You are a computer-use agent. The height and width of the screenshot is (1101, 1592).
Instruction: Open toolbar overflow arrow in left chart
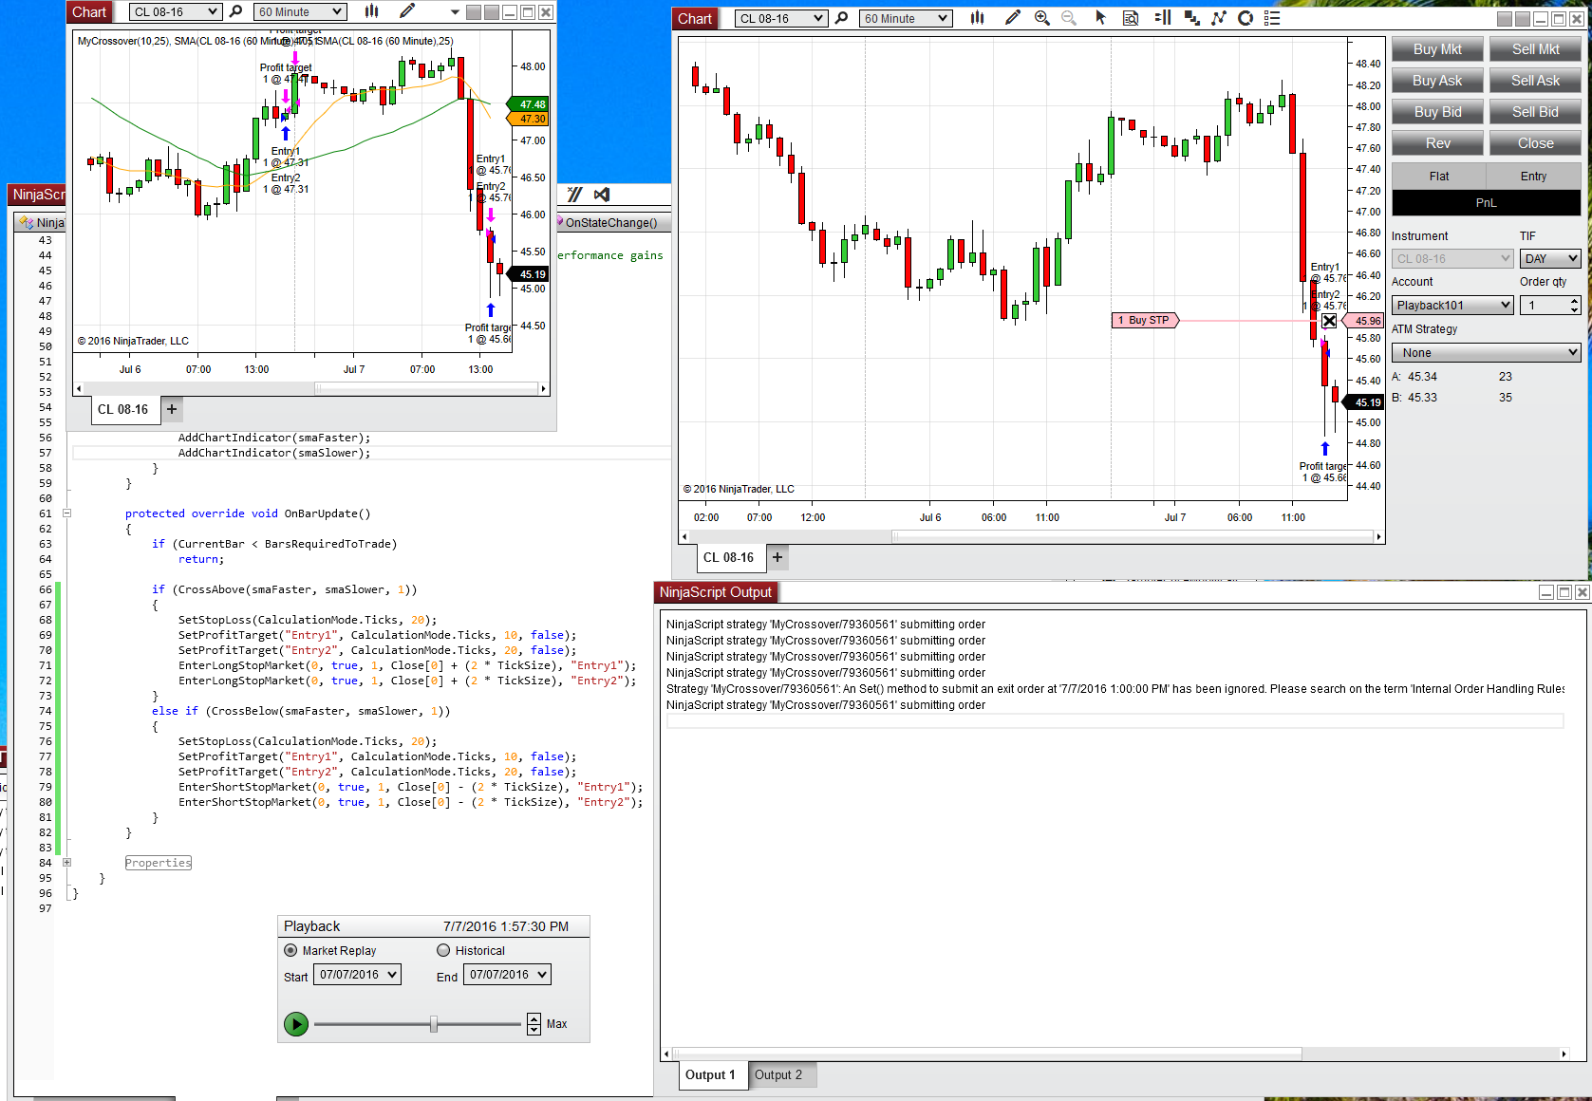pyautogui.click(x=455, y=12)
